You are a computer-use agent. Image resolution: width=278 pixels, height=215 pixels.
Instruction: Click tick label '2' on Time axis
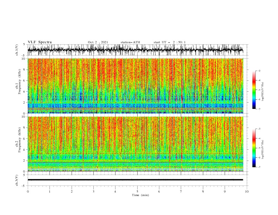72,191
